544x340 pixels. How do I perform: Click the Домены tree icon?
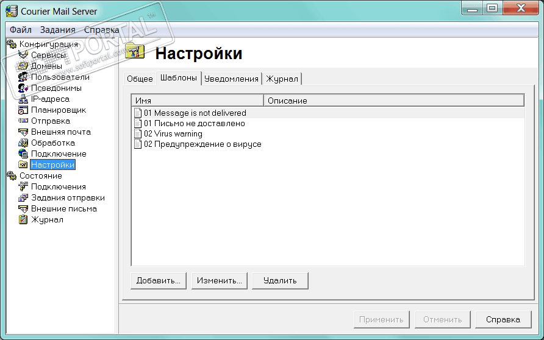click(x=23, y=66)
